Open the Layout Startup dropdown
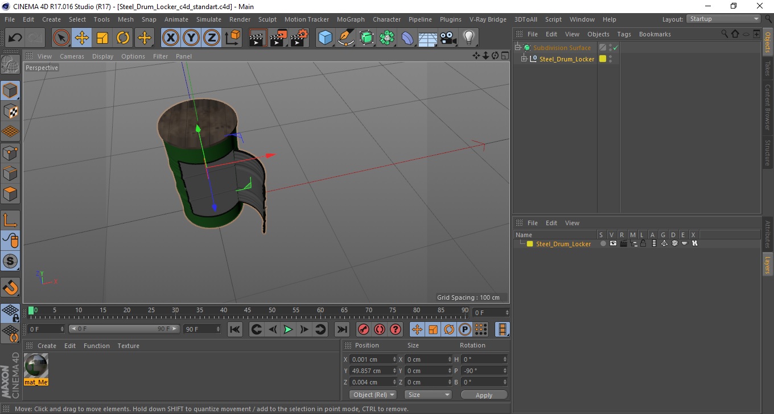This screenshot has height=414, width=774. click(723, 19)
